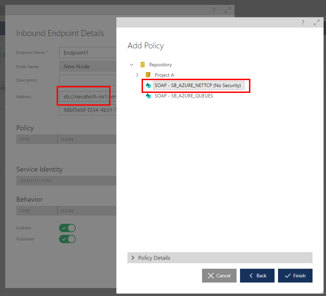The width and height of the screenshot is (326, 296).
Task: Click the field showing 98bf3ebf-f234-4b31
Action: click(88, 110)
